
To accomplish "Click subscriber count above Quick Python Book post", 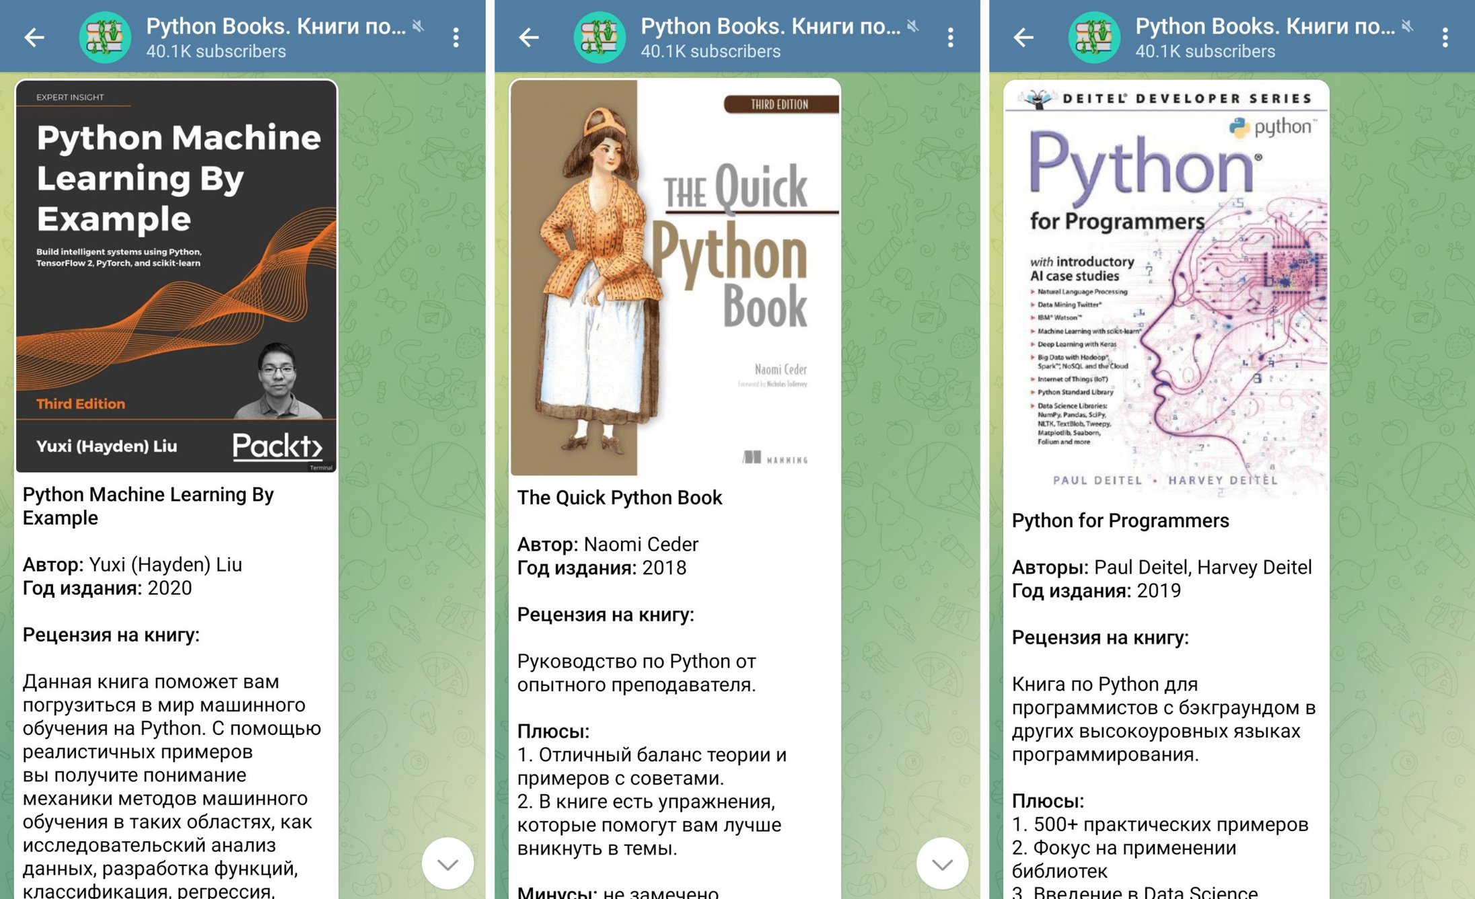I will click(711, 51).
